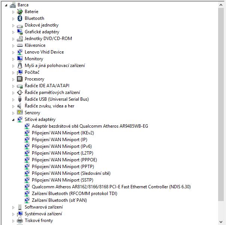Select Připojení WAN Miniport (PPPOE)
Screen dimensions: 226x225
tap(64, 160)
